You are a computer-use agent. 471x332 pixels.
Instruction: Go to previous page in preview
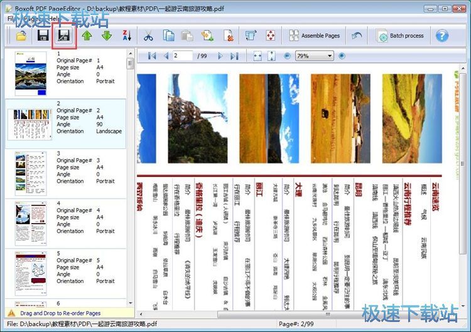point(166,56)
